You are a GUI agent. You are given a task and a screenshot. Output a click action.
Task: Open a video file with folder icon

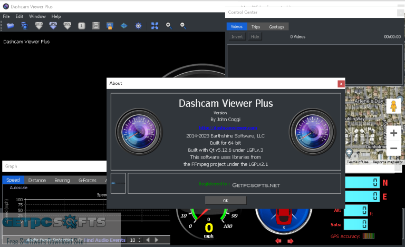click(x=11, y=25)
